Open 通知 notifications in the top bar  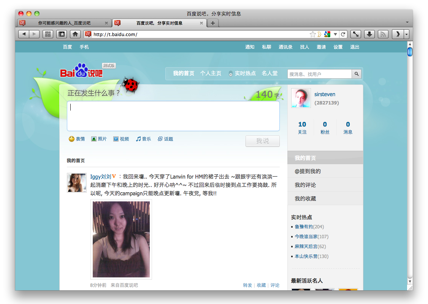point(250,47)
